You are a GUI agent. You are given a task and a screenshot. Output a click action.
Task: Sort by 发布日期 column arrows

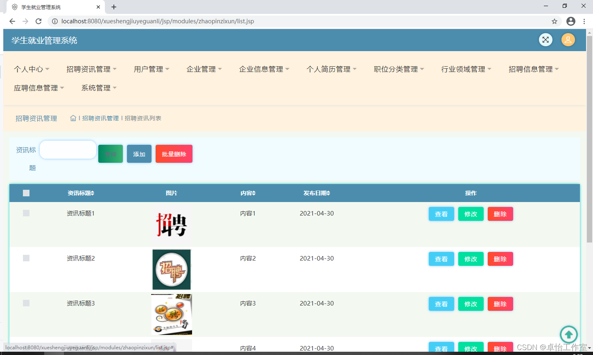(328, 193)
